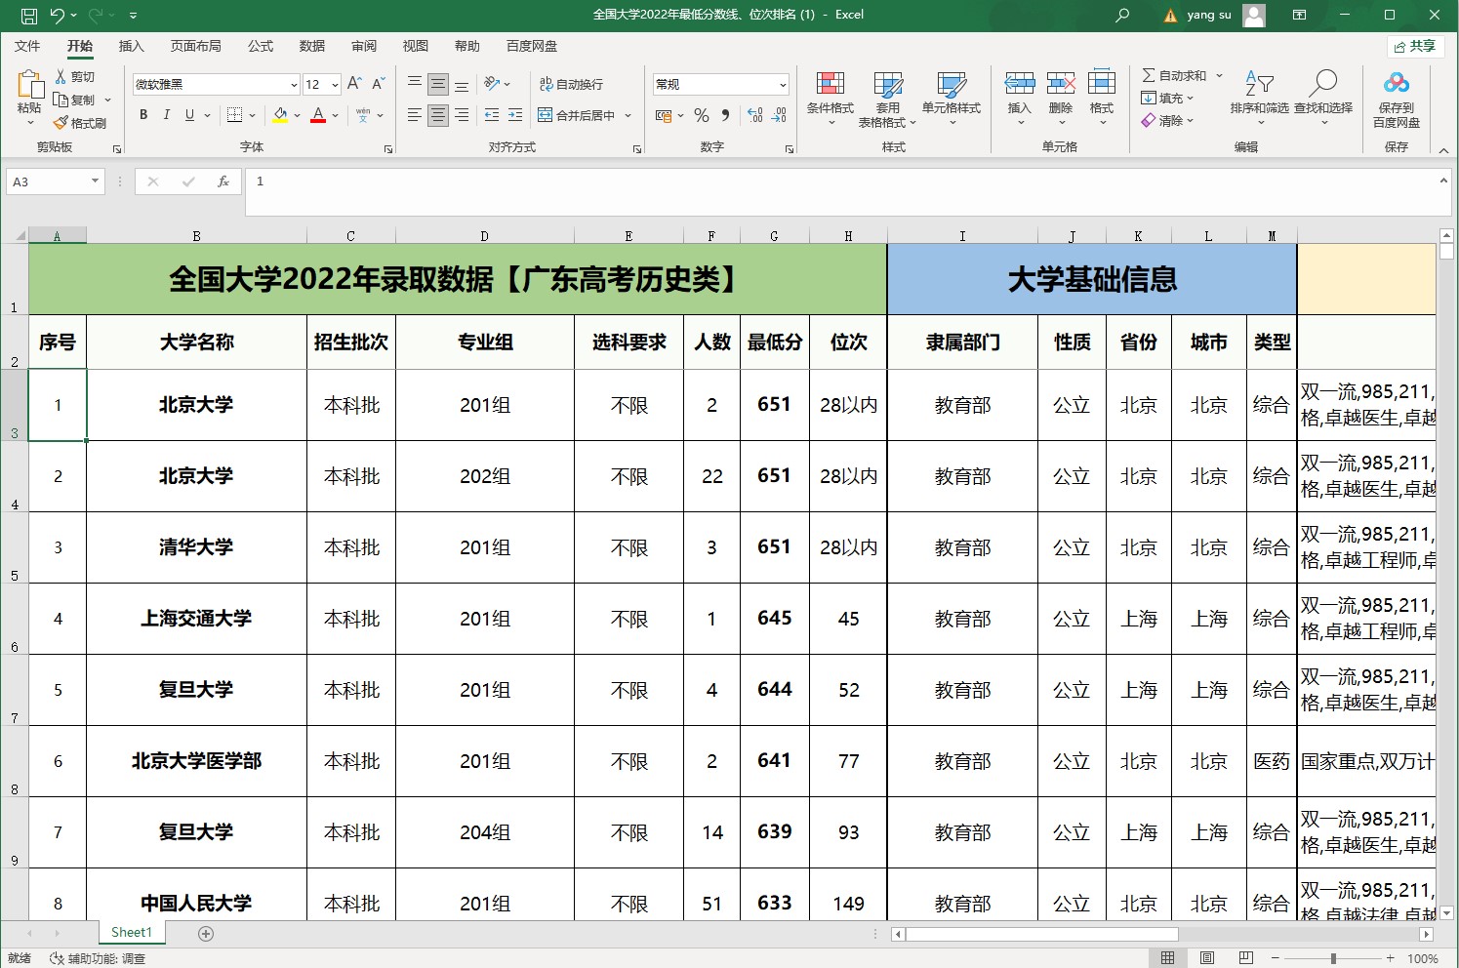Expand Merge and Center dropdown arrow
Viewport: 1459px width, 968px height.
tap(628, 115)
